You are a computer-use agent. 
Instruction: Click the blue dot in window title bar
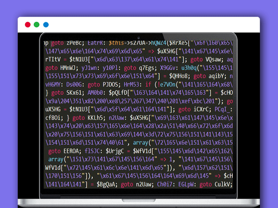(x=46, y=25)
